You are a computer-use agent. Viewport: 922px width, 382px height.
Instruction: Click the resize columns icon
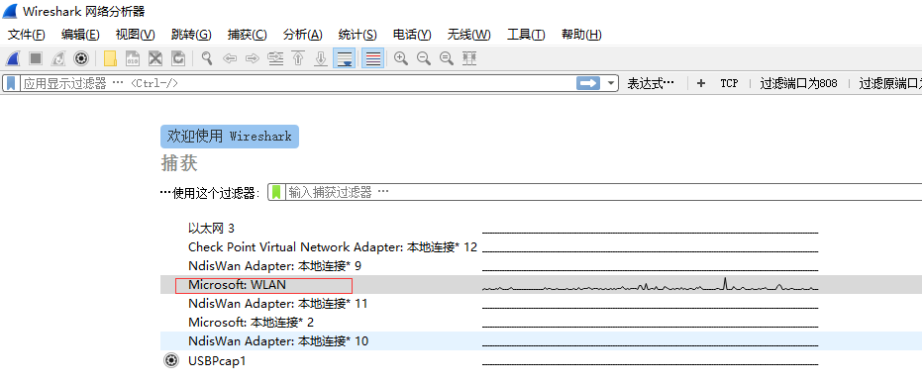click(469, 58)
